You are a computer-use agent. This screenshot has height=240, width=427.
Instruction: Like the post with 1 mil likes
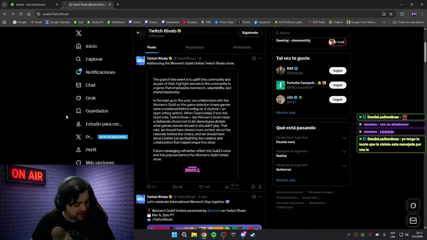click(204, 187)
